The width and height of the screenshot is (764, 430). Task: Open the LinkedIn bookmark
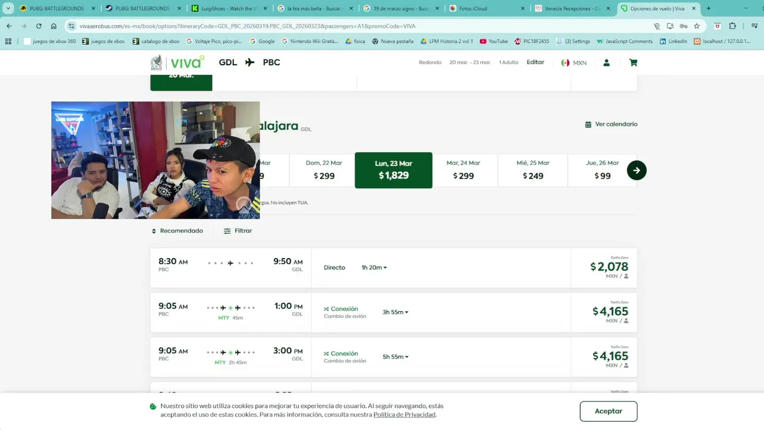673,41
